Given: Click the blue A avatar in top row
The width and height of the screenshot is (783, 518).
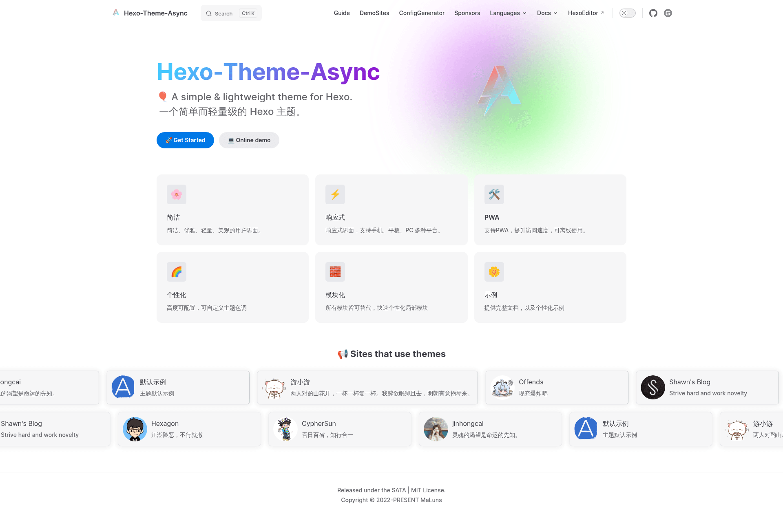Looking at the screenshot, I should [123, 387].
